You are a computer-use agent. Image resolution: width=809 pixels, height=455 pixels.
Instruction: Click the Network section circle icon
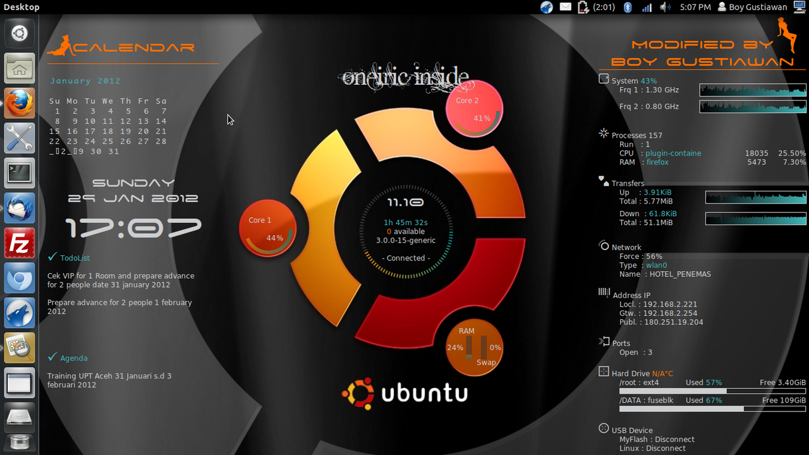(x=604, y=246)
